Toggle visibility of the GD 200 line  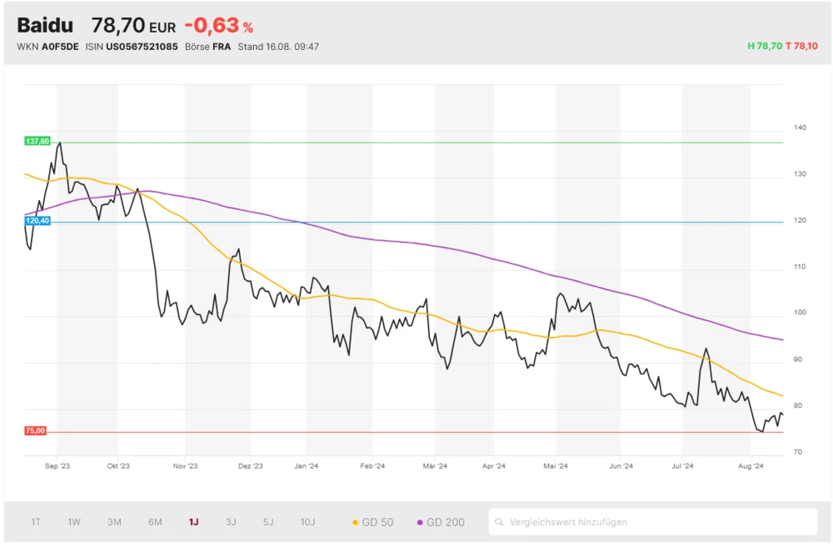442,521
